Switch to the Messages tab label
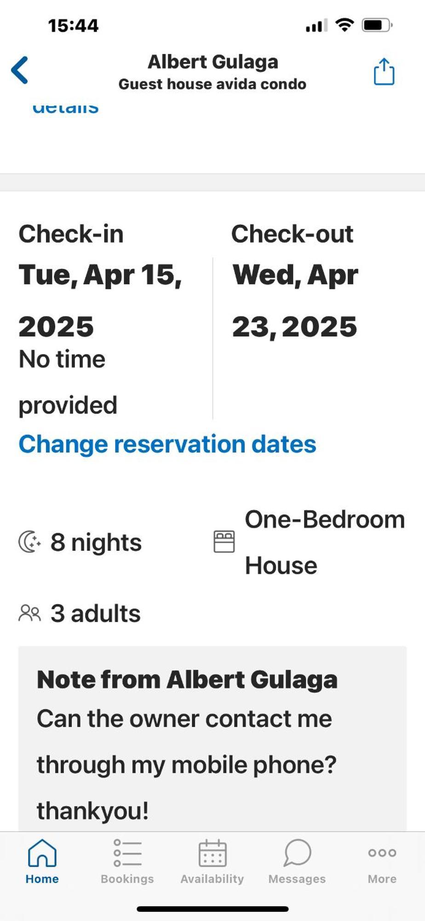425x921 pixels. (297, 879)
